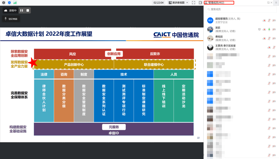The width and height of the screenshot is (279, 159).
Task: Click the 创新应用 label on slide
Action: 114,54
